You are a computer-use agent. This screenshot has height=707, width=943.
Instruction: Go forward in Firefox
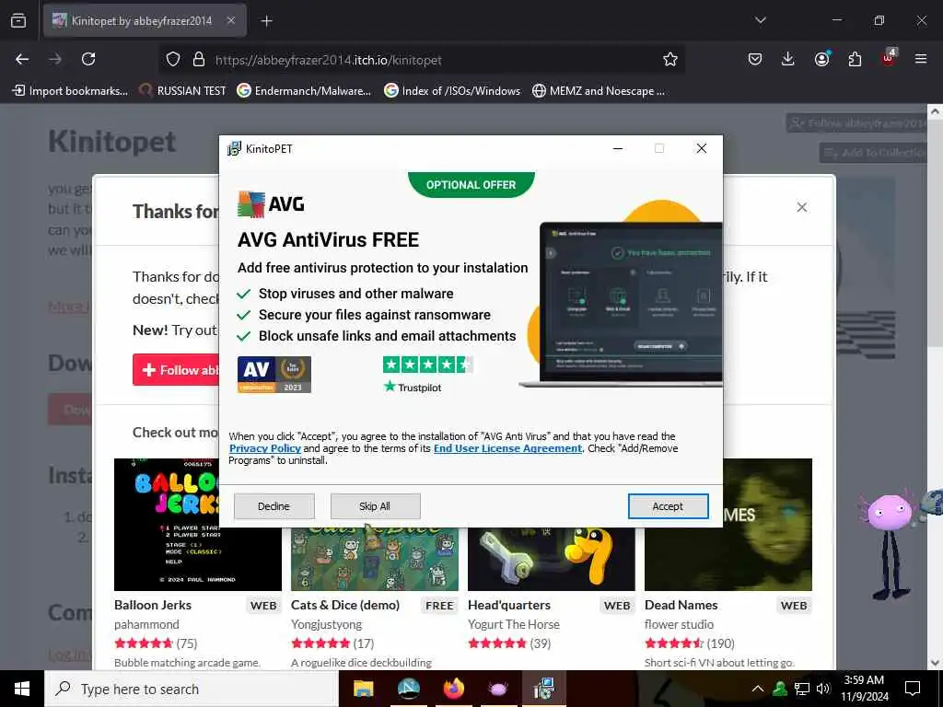(55, 59)
